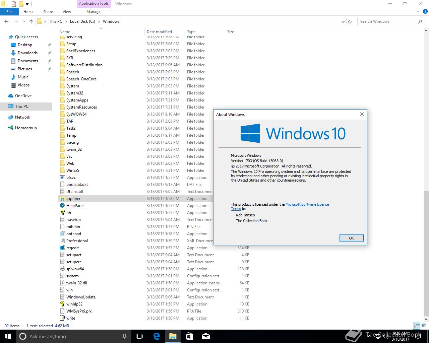This screenshot has height=343, width=429.
Task: Select the WindowsUpdate text document
Action: (154, 297)
